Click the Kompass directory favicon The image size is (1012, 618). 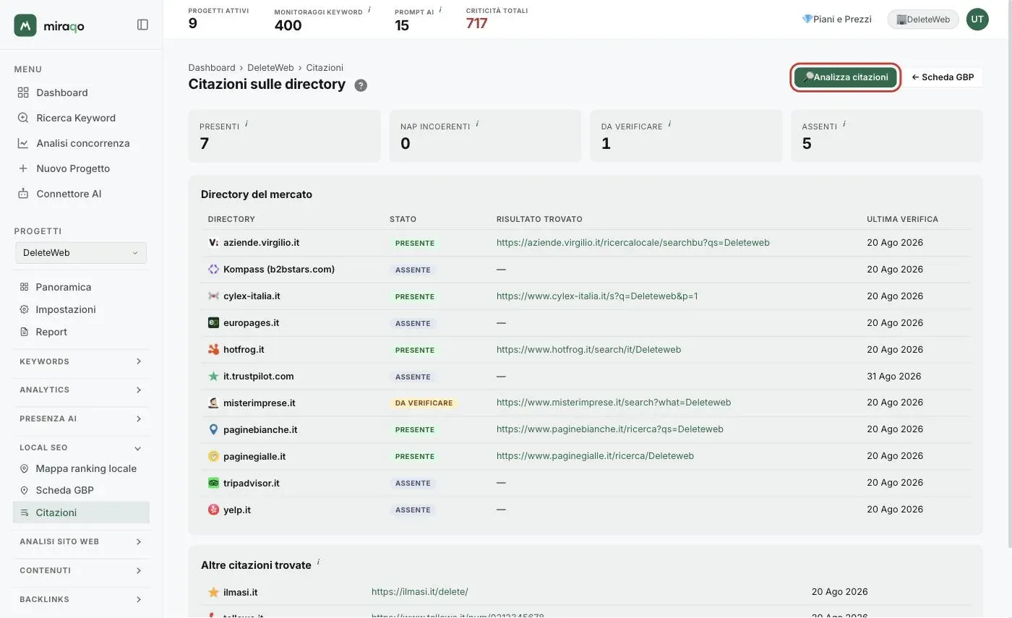point(213,270)
